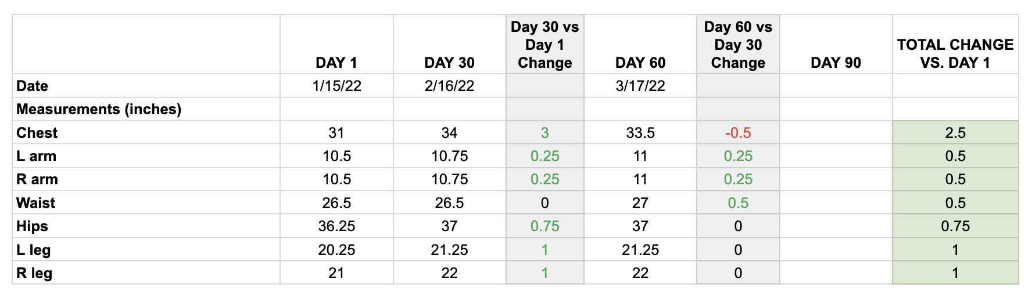The height and width of the screenshot is (299, 1032).
Task: Click the Chest total change 2.5 cell
Action: [955, 133]
